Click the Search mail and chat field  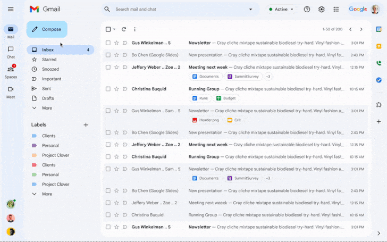pos(175,9)
